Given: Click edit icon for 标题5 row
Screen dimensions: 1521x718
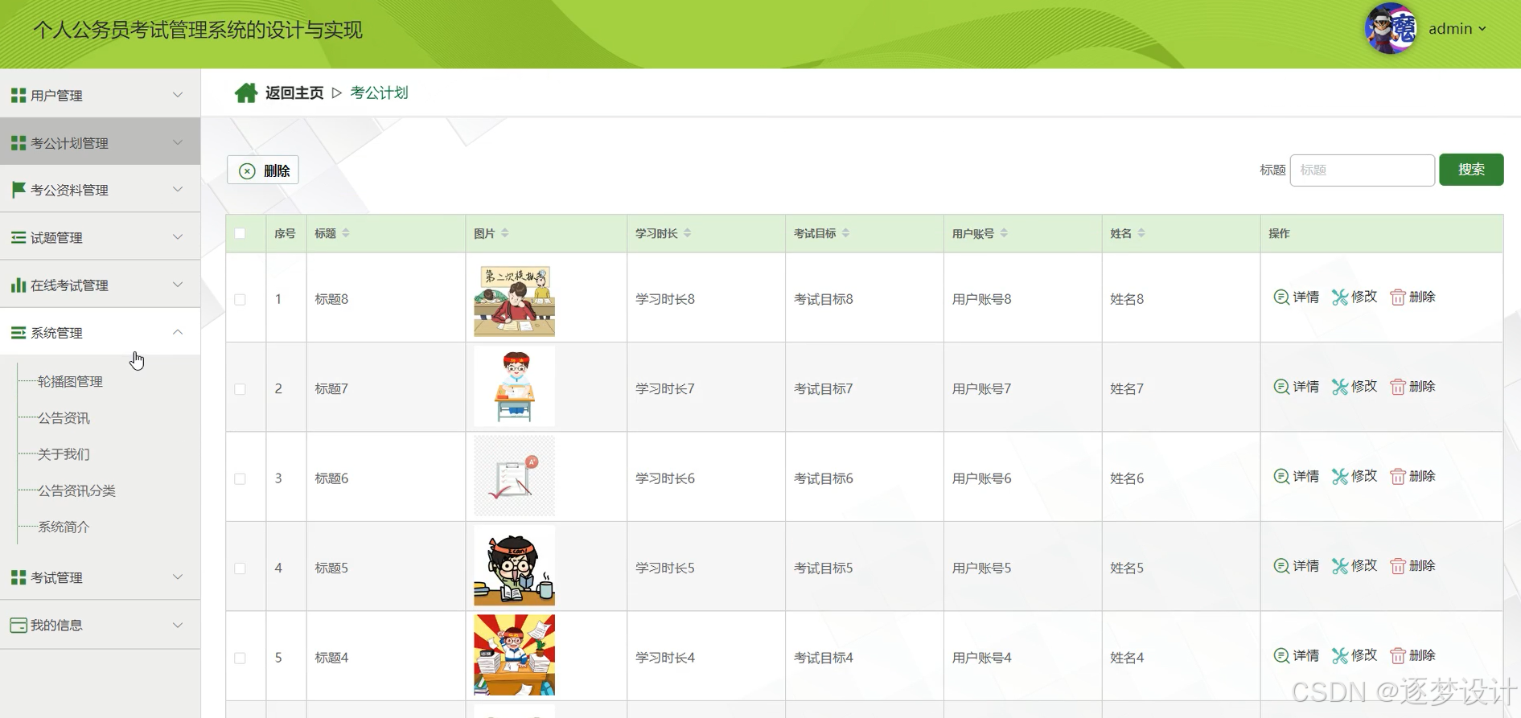Looking at the screenshot, I should [1340, 566].
